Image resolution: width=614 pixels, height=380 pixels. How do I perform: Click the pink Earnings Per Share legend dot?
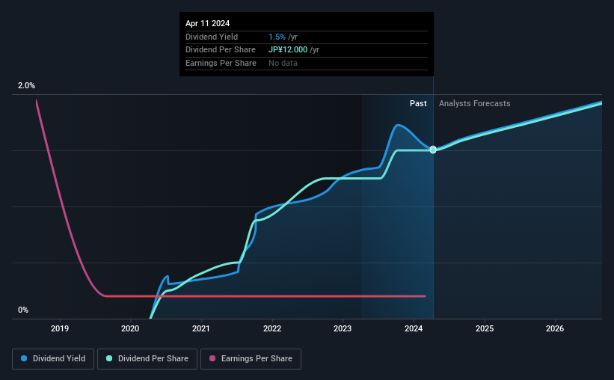point(212,358)
